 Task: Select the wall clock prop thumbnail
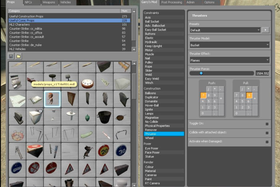(87, 81)
